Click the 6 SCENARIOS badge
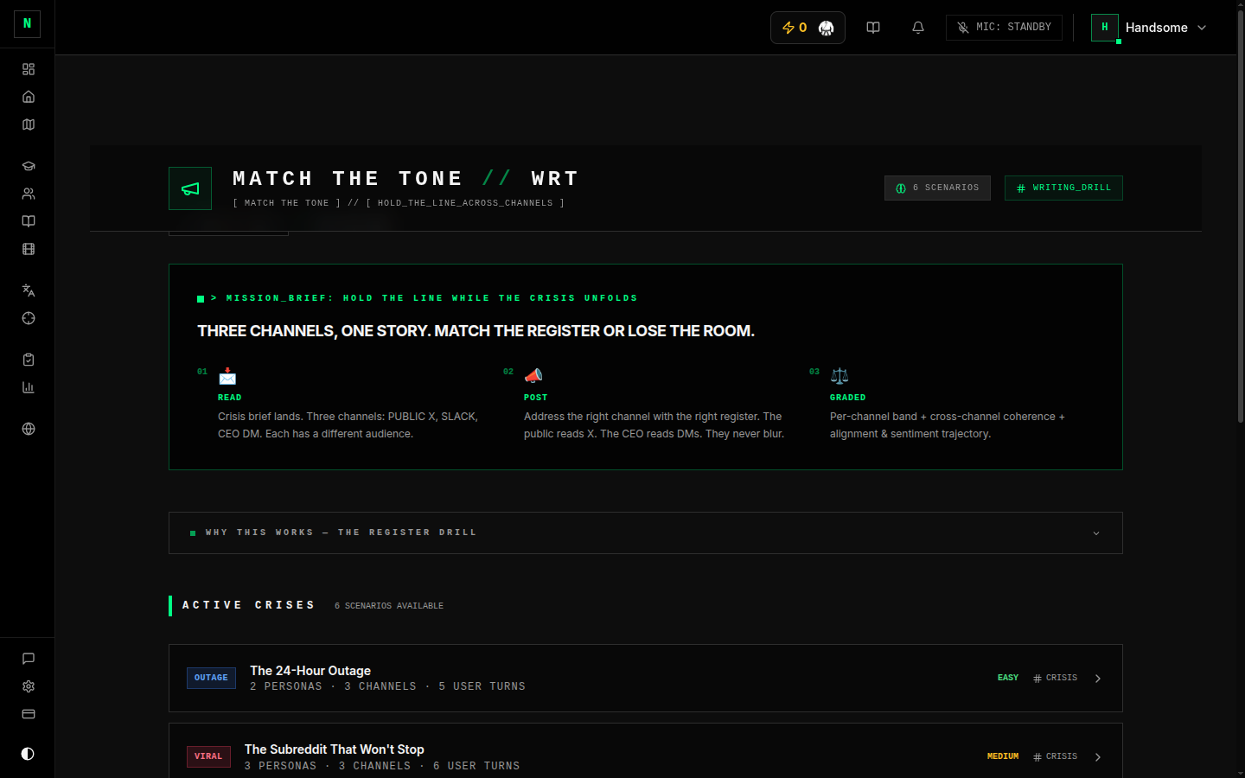This screenshot has width=1245, height=778. pyautogui.click(x=937, y=188)
